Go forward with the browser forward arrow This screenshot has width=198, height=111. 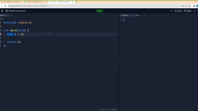coord(2,6)
